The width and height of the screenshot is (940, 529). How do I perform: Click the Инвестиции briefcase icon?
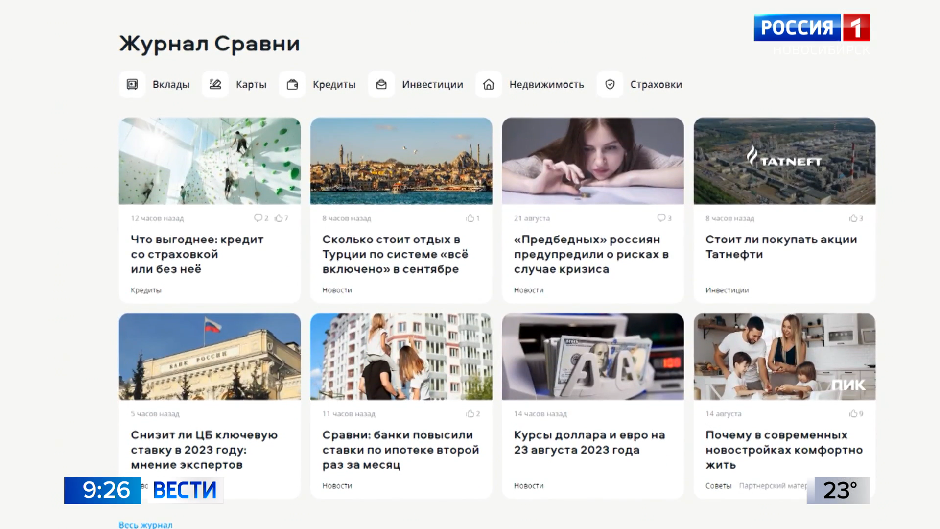click(381, 84)
